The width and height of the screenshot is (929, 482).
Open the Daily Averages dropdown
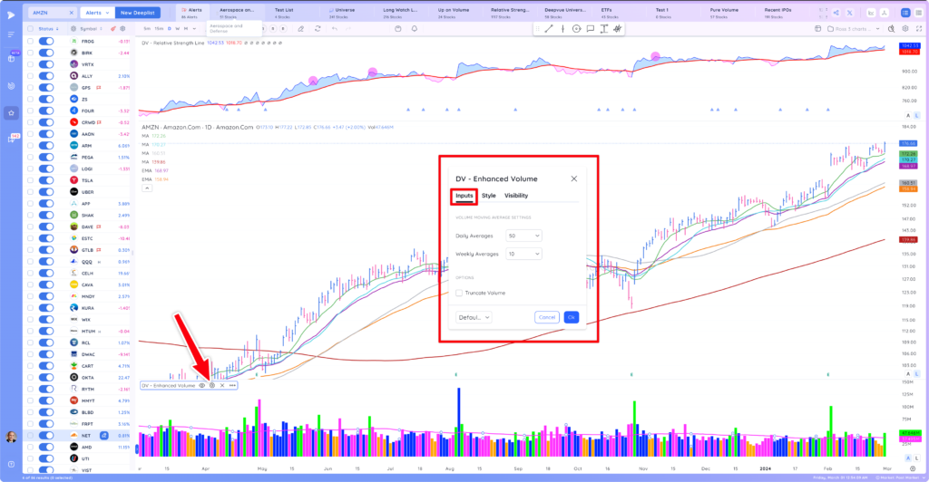pyautogui.click(x=523, y=236)
